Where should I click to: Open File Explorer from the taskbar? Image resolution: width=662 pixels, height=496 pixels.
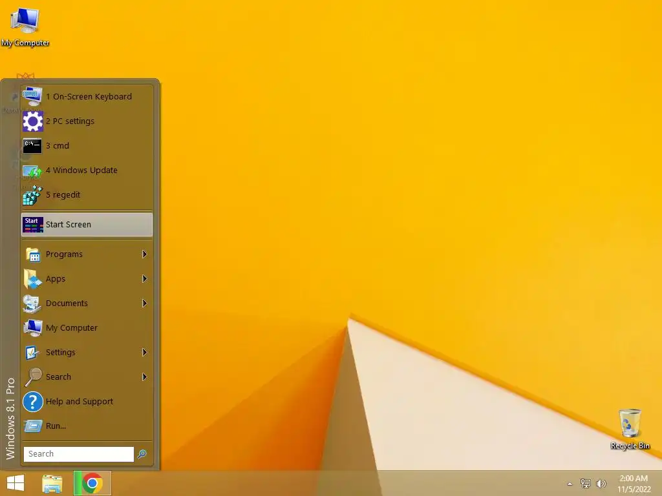[x=52, y=483]
